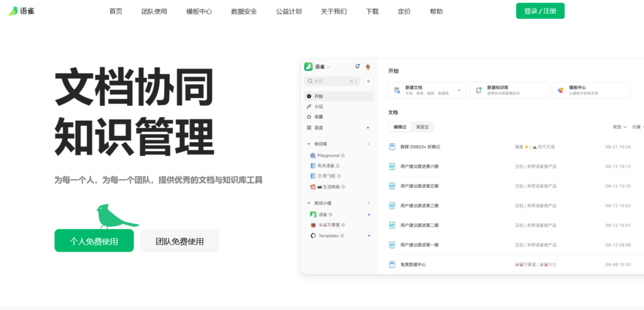Image resolution: width=644 pixels, height=310 pixels.
Task: Open the 帮助 menu item
Action: (x=436, y=11)
